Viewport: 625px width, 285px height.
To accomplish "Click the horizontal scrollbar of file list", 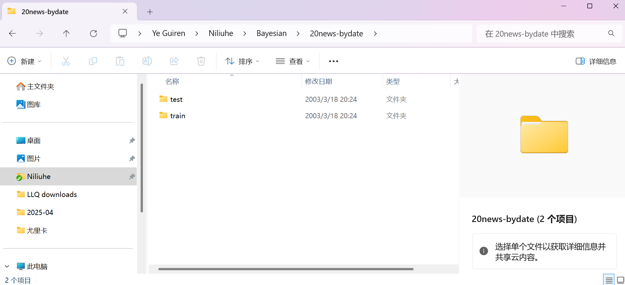I will coord(286,269).
